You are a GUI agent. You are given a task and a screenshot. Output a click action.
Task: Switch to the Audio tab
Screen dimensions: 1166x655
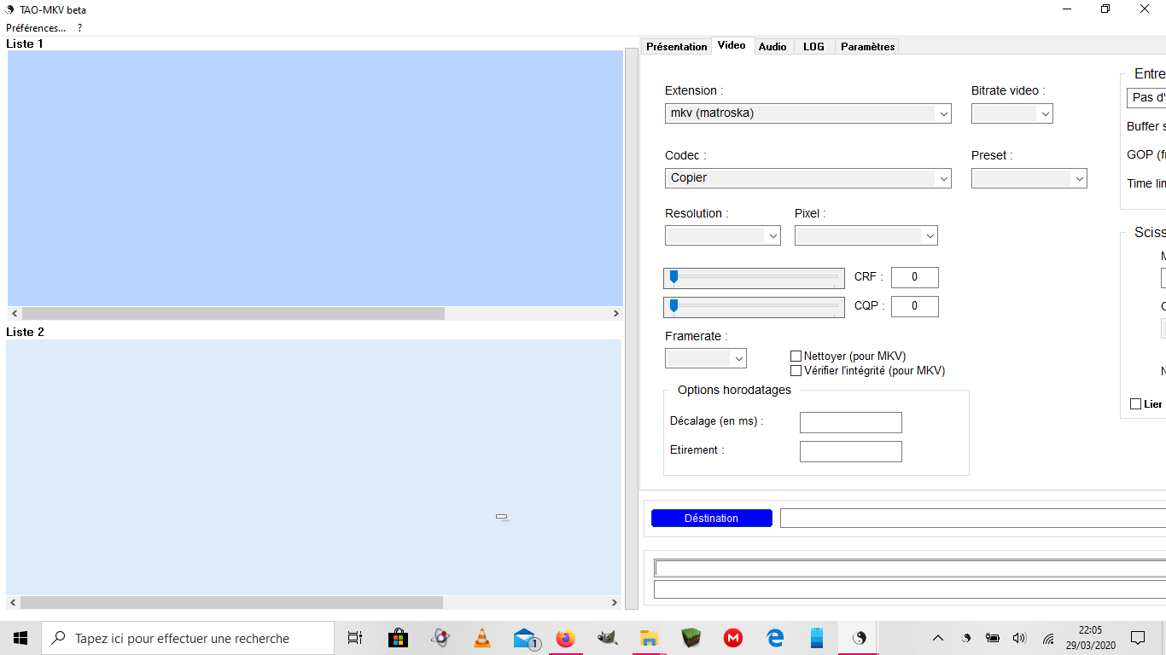point(772,47)
